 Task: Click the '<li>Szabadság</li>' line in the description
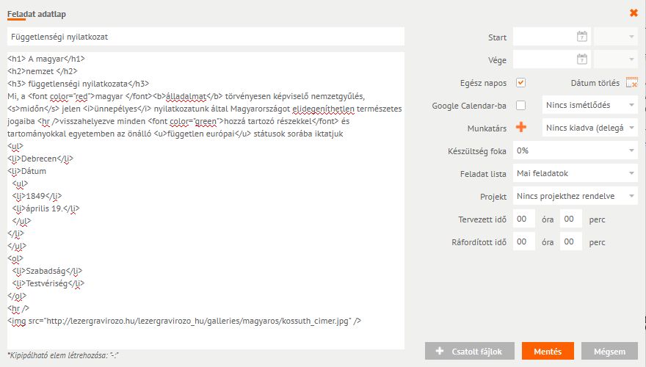point(47,271)
